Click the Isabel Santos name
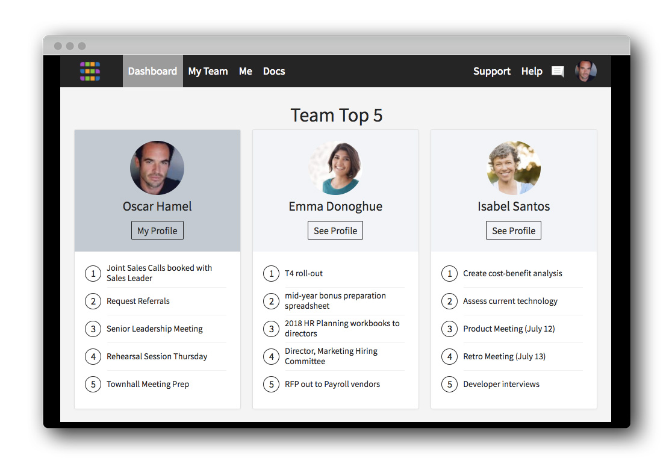 [514, 206]
